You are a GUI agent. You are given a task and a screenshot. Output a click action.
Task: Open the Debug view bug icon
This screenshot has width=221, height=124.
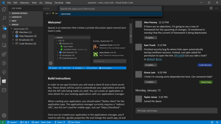pyautogui.click(x=4, y=36)
